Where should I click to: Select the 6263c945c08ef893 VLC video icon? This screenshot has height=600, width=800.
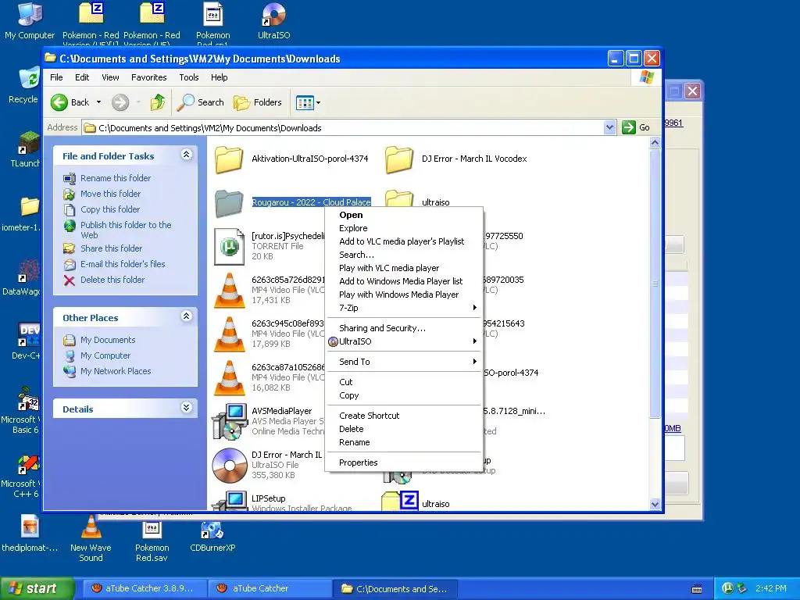(229, 334)
